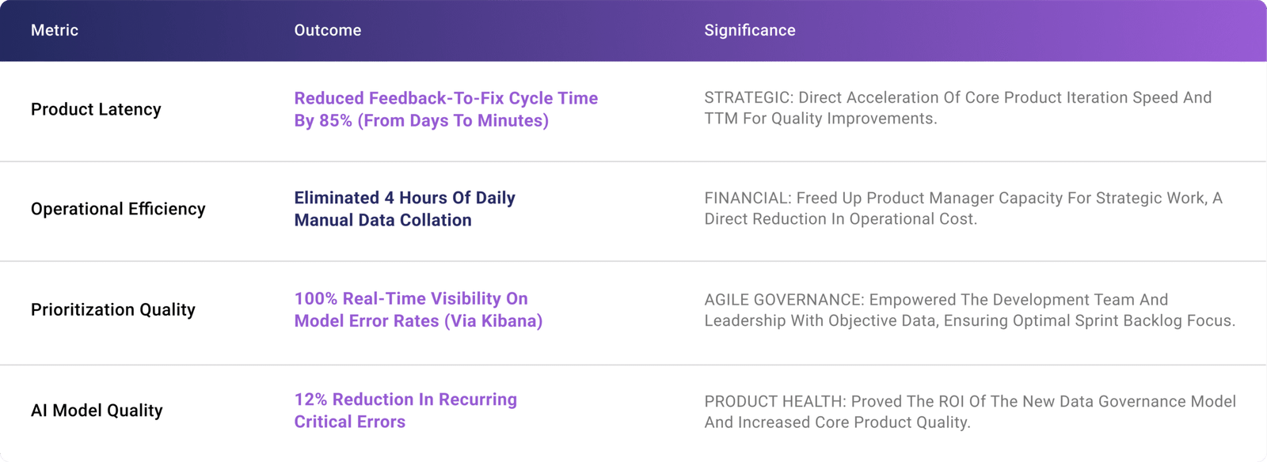Click the Eliminated 4 Hours Of Daily outcome
This screenshot has height=462, width=1267.
(405, 198)
